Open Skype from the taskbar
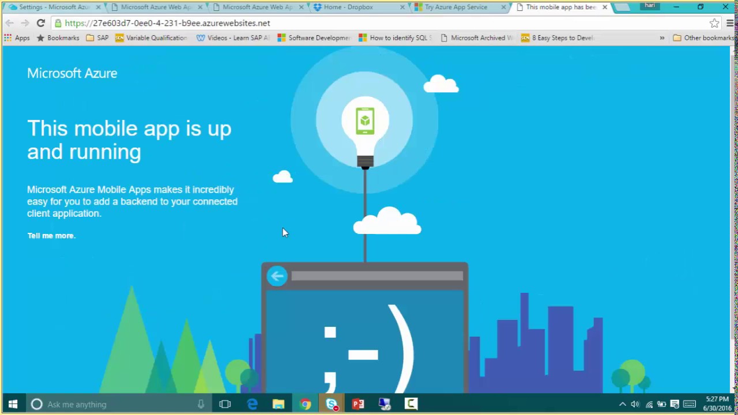Image resolution: width=738 pixels, height=415 pixels. (332, 404)
